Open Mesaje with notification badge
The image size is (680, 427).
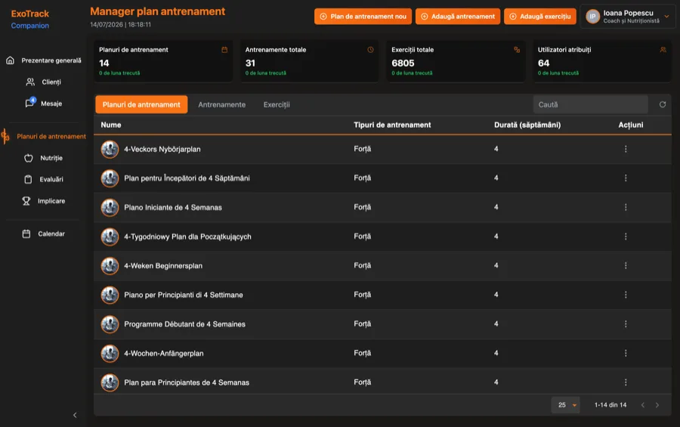[x=43, y=104]
